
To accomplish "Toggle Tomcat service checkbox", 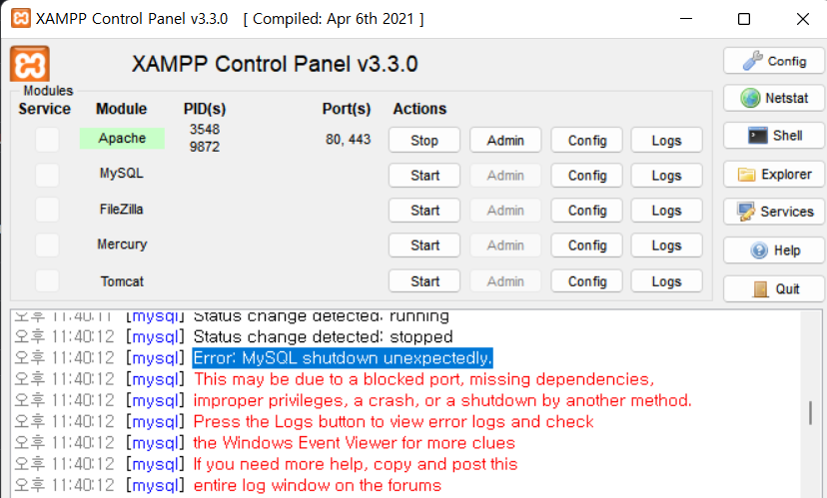I will click(x=47, y=280).
